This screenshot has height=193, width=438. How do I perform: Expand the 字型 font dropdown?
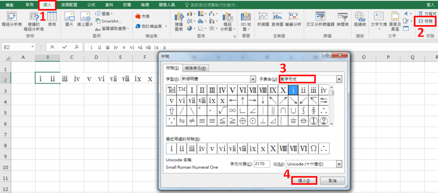[x=253, y=79]
